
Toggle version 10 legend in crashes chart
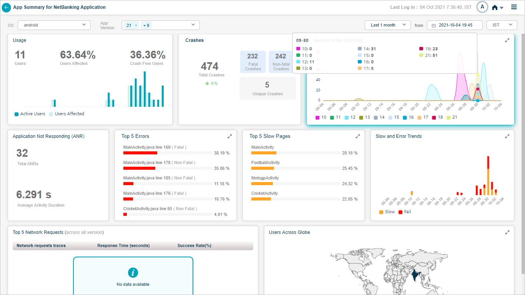(x=321, y=117)
